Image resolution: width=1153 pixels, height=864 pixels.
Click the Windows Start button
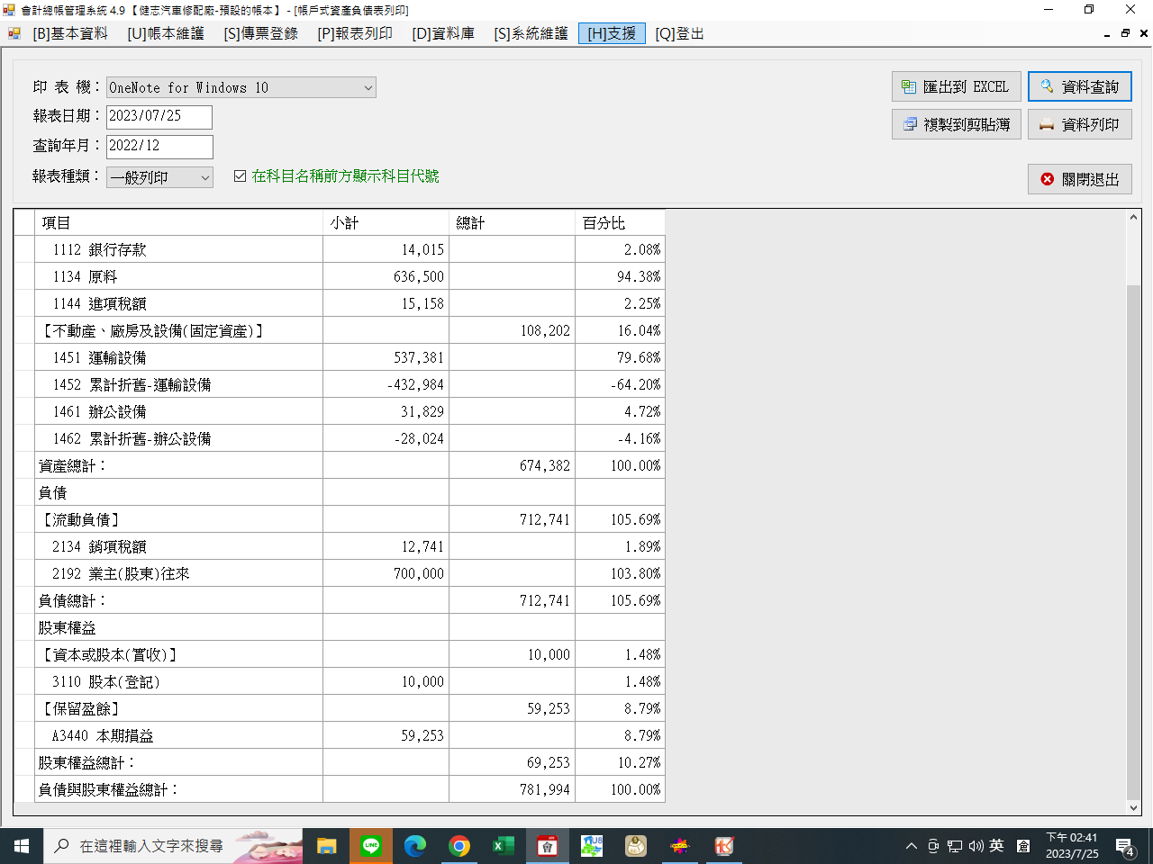(22, 846)
